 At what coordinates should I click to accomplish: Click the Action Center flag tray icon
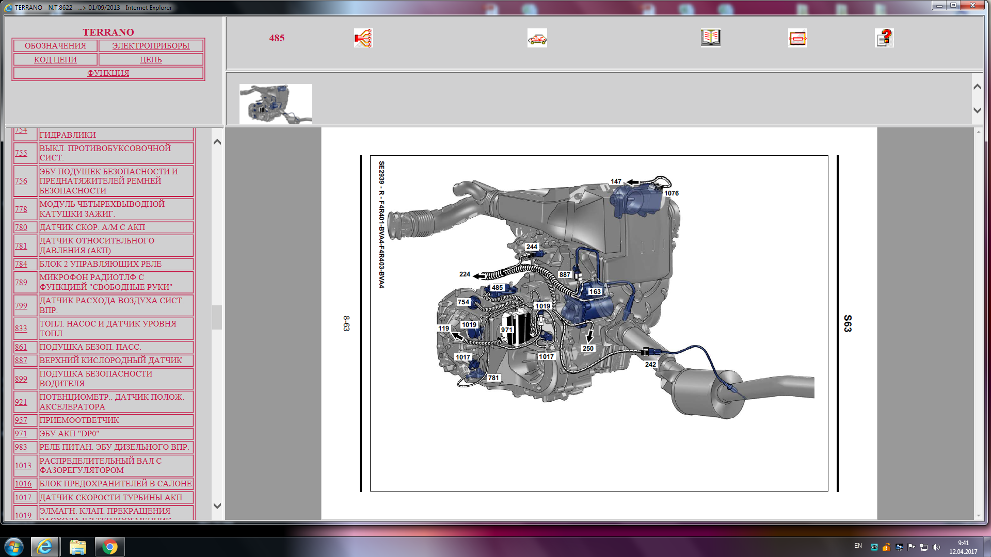click(x=912, y=547)
